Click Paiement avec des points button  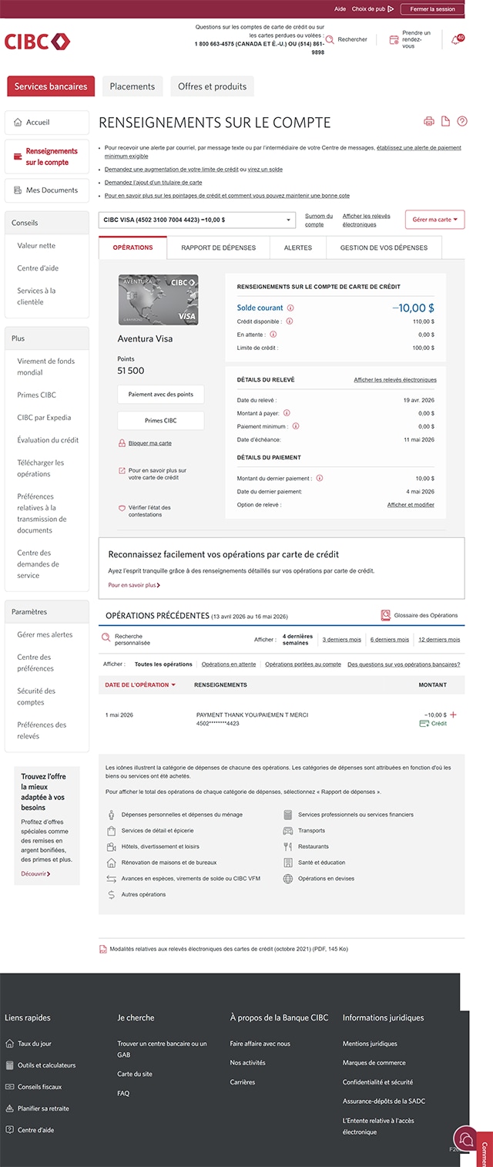(161, 394)
